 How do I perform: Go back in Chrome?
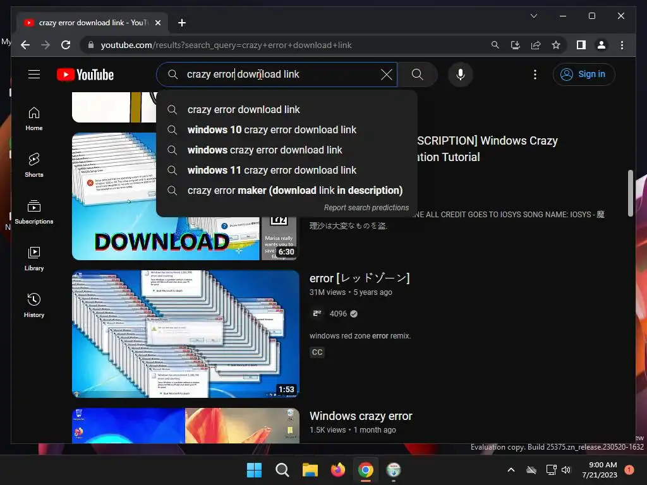(25, 45)
